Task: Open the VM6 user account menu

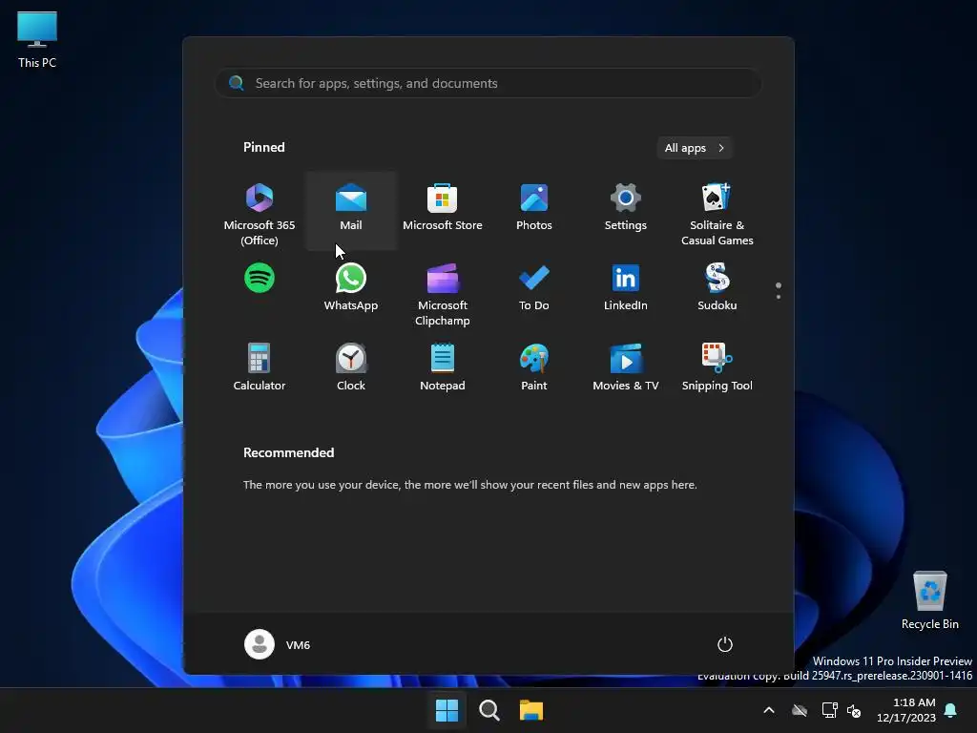Action: coord(278,644)
